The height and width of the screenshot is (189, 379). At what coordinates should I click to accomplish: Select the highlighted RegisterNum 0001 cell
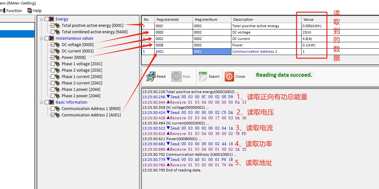tap(212, 51)
